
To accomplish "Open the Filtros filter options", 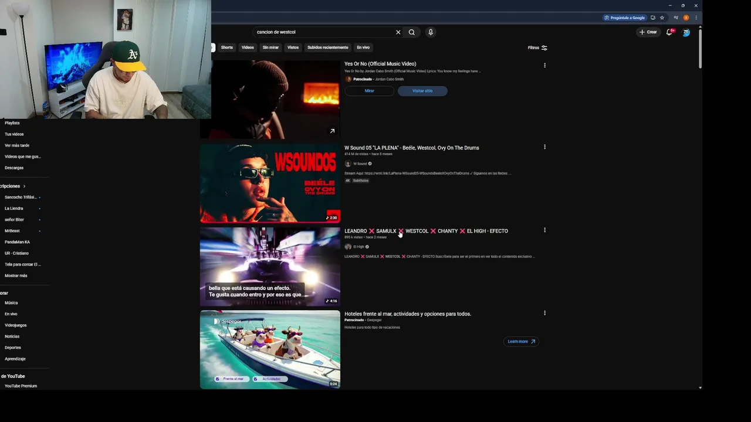I will click(537, 48).
